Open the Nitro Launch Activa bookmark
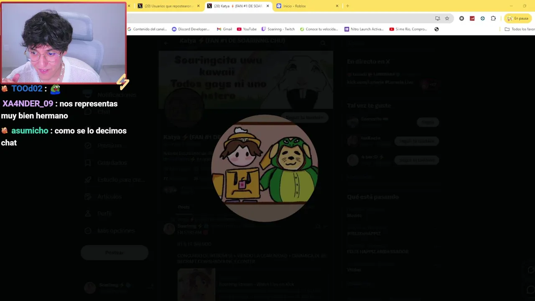The image size is (535, 301). click(364, 29)
